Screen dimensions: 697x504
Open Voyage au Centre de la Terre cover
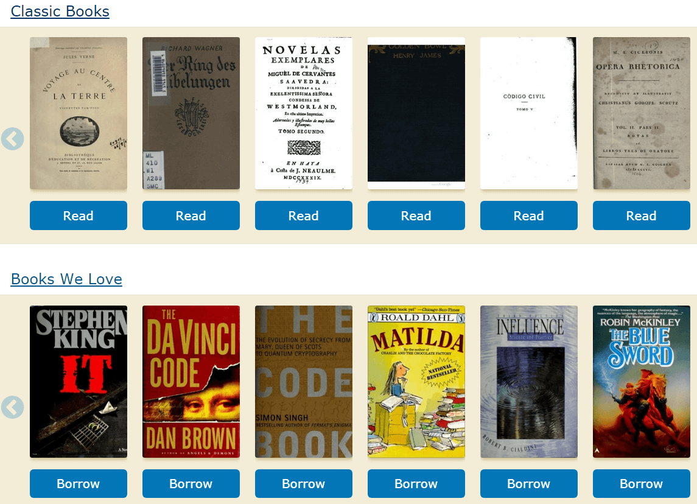click(x=79, y=113)
